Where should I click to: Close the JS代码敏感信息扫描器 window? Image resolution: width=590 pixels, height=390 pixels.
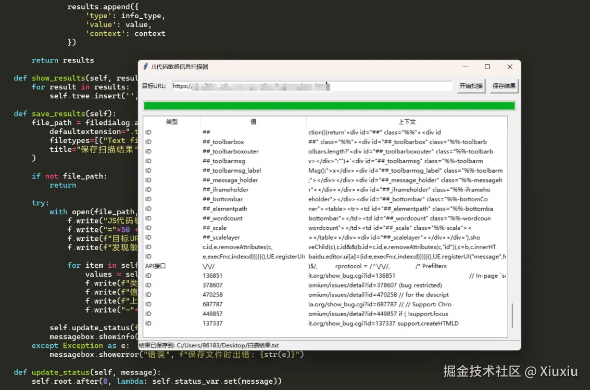click(510, 67)
